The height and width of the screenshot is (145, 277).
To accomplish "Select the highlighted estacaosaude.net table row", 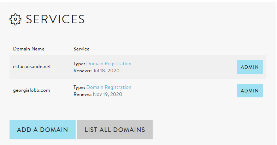I will (177, 67).
